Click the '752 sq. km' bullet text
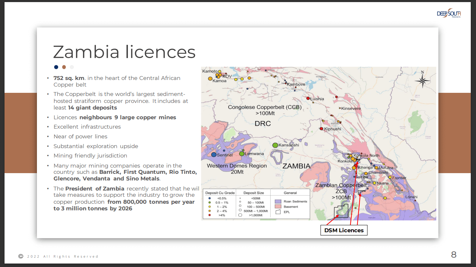Image resolution: width=476 pixels, height=267 pixels. coord(69,78)
